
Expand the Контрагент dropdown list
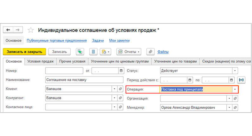114,98
